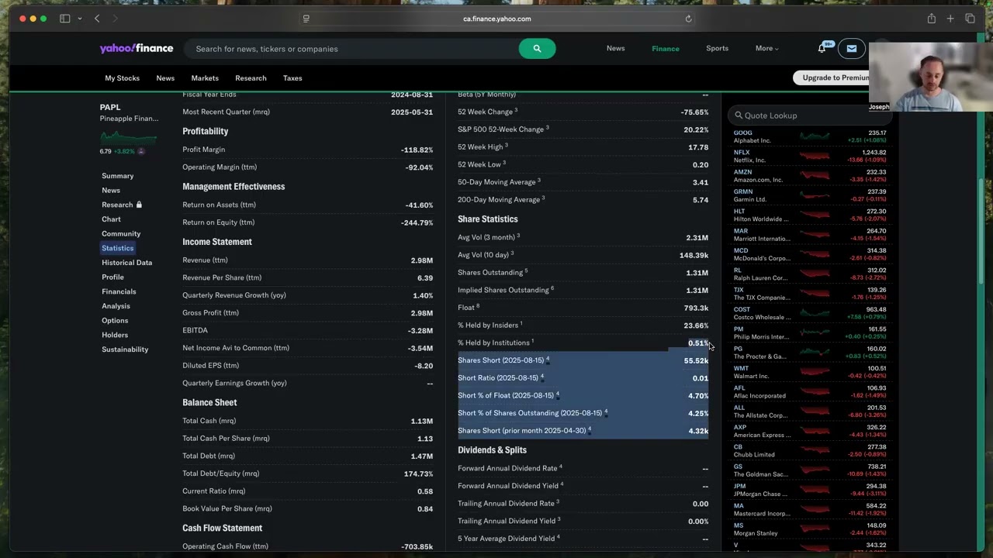Viewport: 993px width, 558px height.
Task: Click the 52 Week High 17.78 value
Action: point(698,147)
